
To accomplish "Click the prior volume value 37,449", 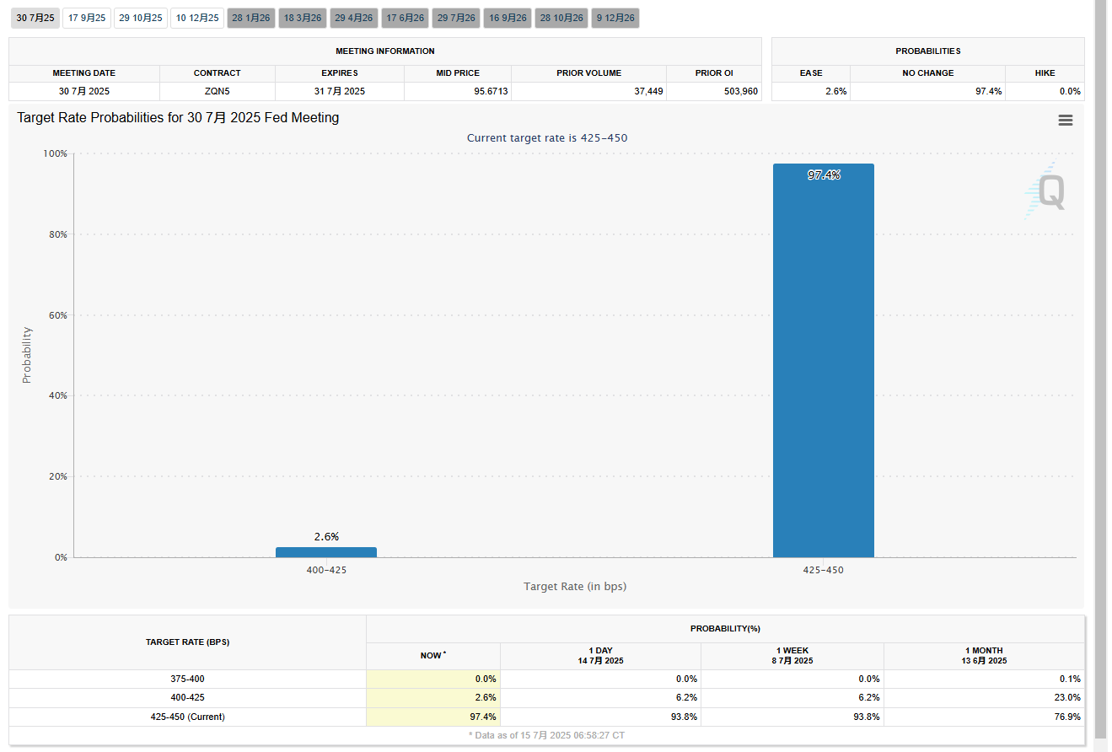I will pos(648,91).
